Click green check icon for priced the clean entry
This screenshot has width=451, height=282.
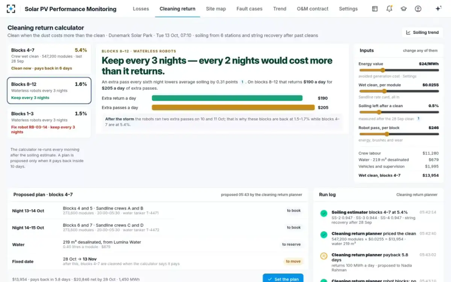click(x=324, y=235)
